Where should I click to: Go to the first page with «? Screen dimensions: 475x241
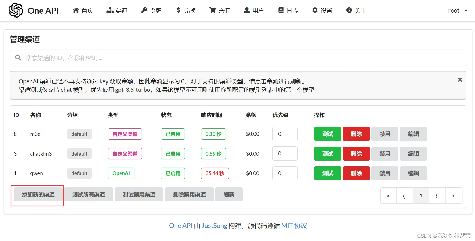[388, 196]
